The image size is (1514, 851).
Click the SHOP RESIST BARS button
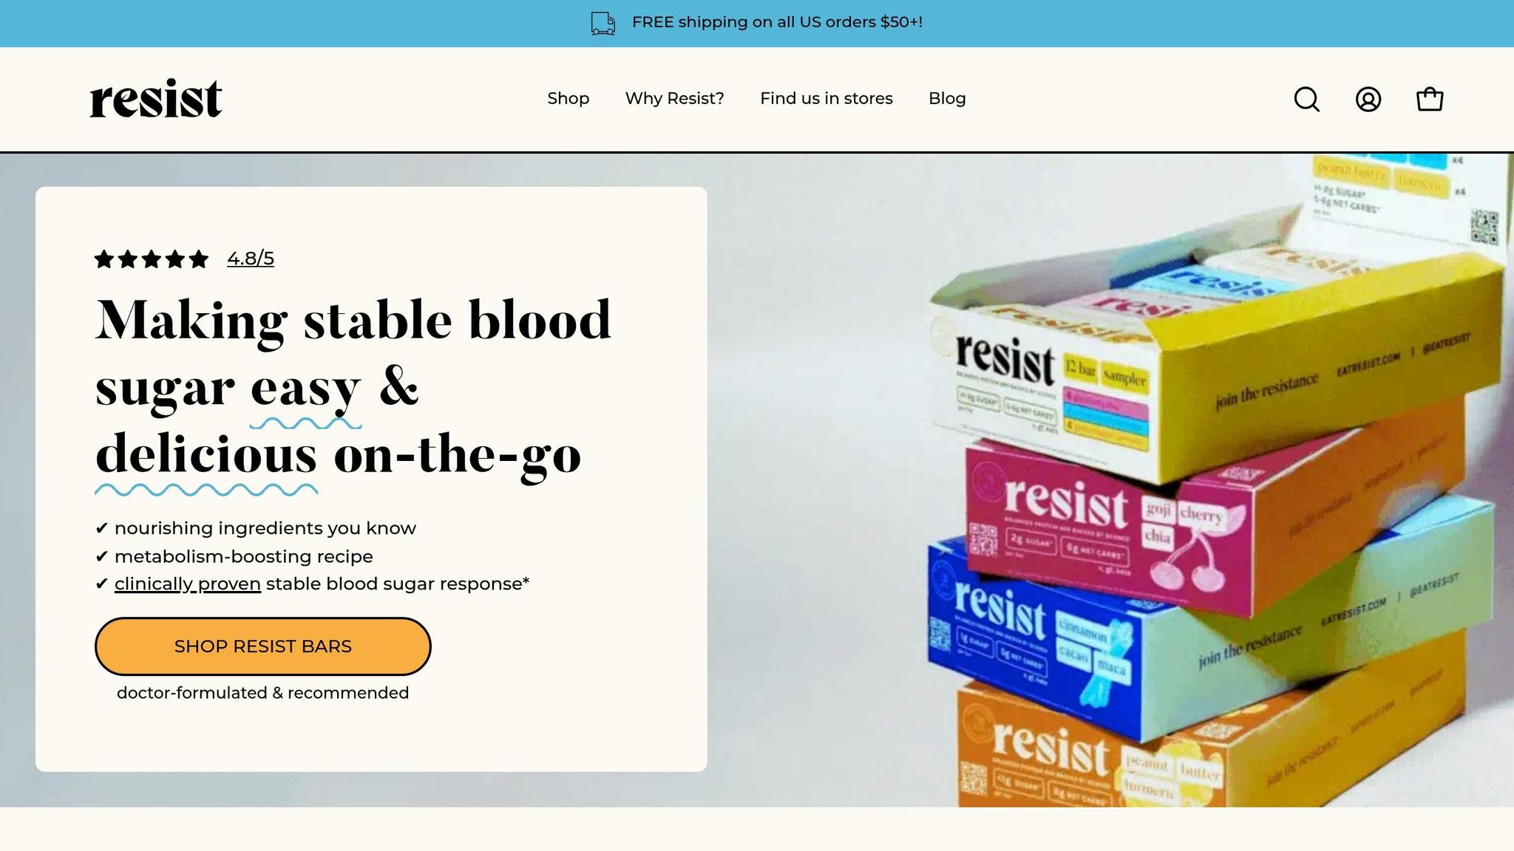262,646
